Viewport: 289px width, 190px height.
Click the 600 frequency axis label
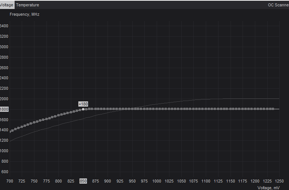point(5,172)
